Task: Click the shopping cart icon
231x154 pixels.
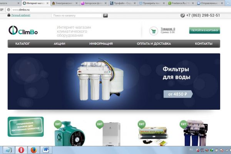Action: (x=154, y=31)
